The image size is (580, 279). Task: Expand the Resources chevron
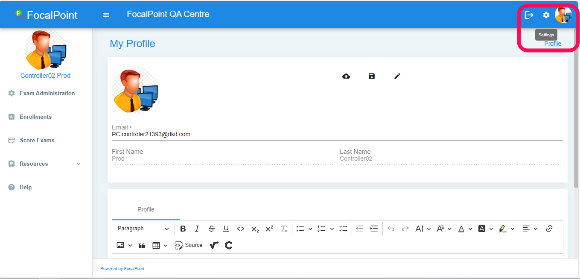[79, 164]
